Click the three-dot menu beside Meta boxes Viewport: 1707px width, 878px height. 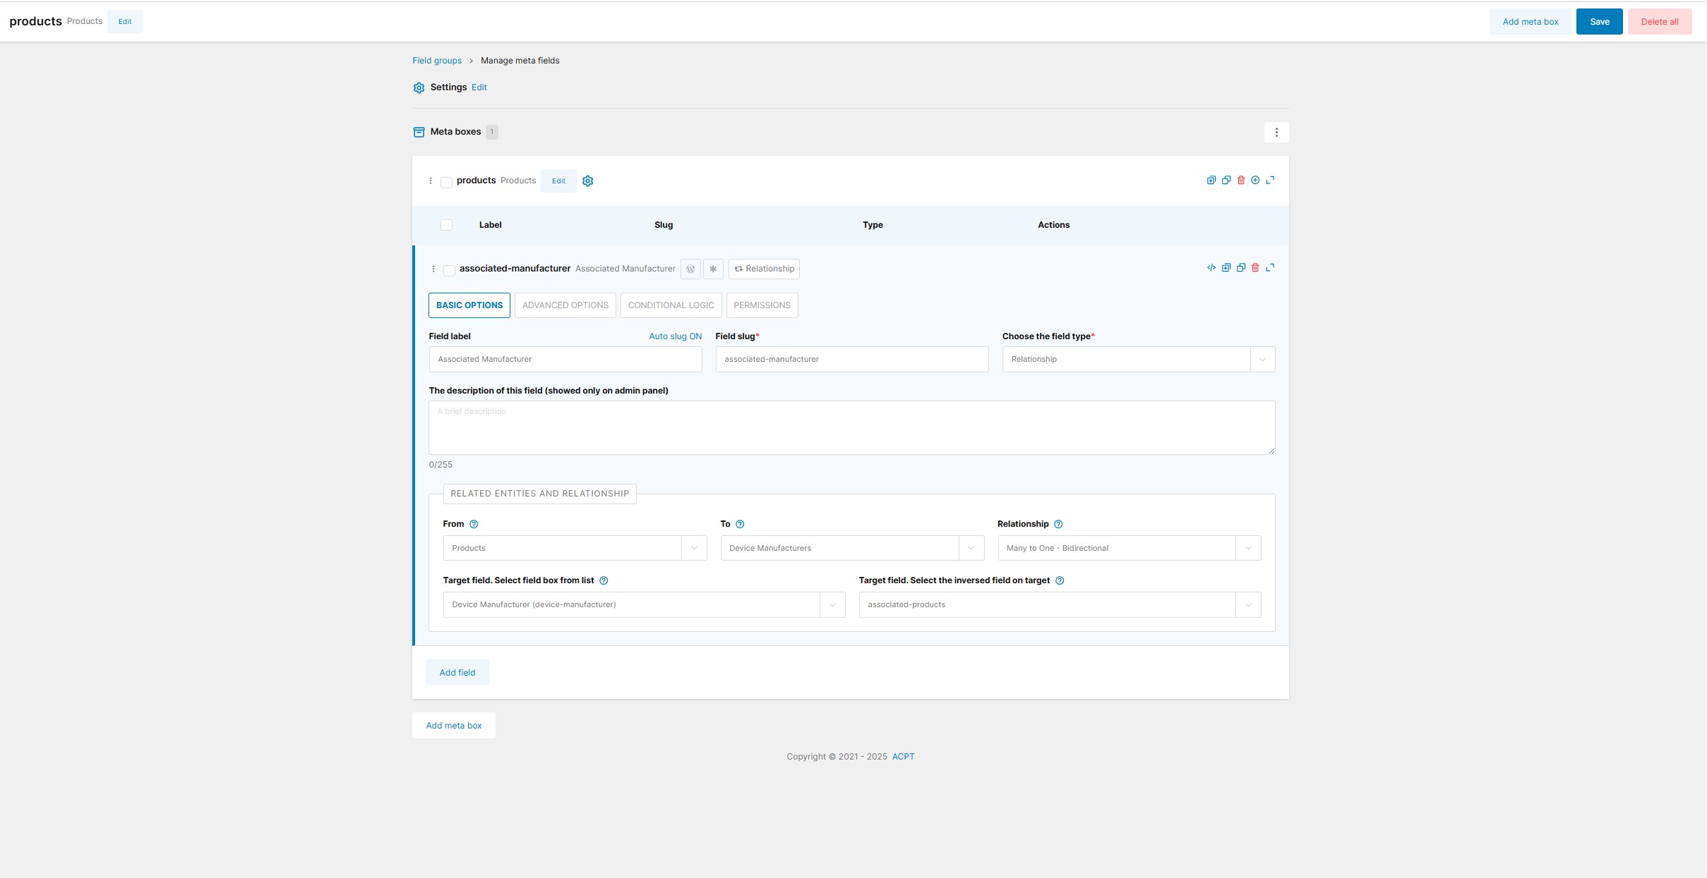point(1276,133)
